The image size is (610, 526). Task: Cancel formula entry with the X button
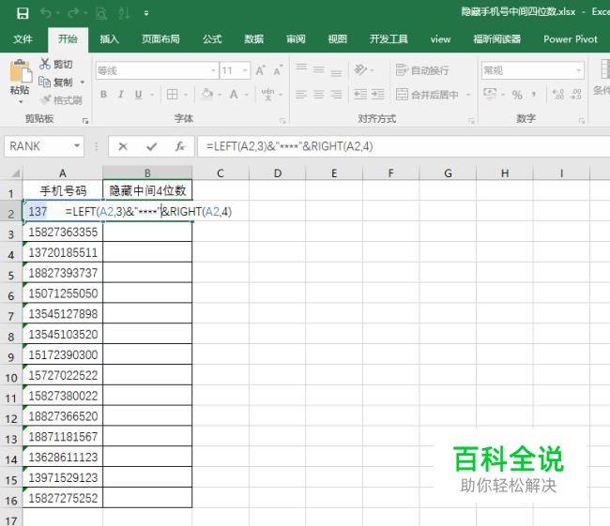coord(123,146)
